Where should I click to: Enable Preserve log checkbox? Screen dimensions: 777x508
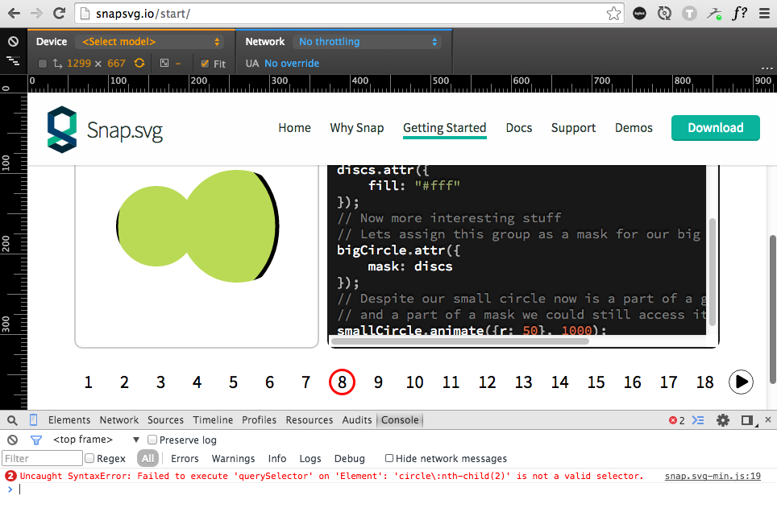152,440
